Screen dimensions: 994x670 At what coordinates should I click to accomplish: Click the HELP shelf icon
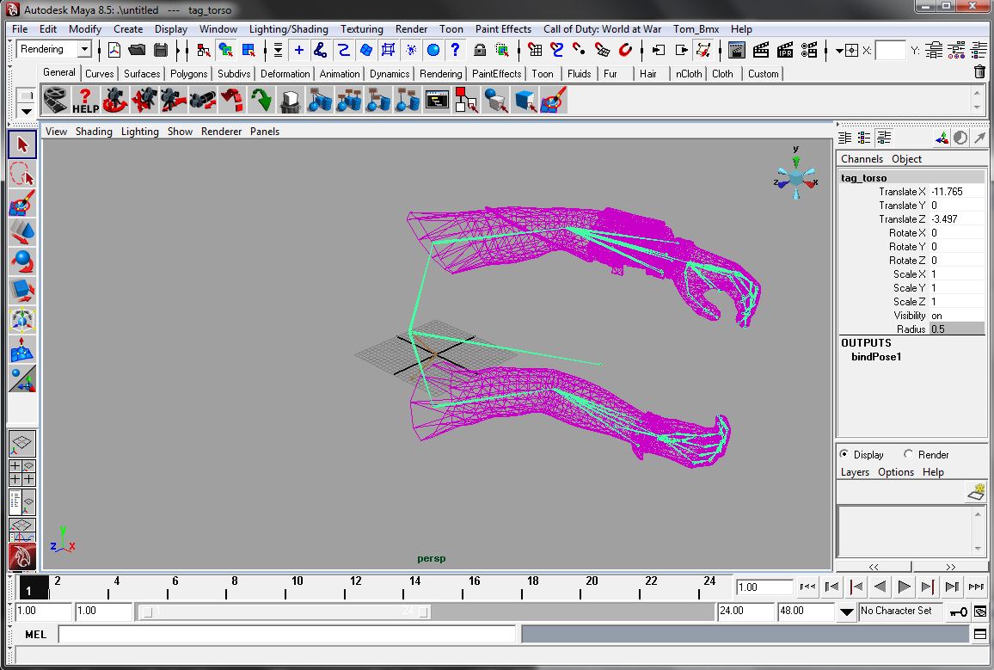(x=86, y=101)
